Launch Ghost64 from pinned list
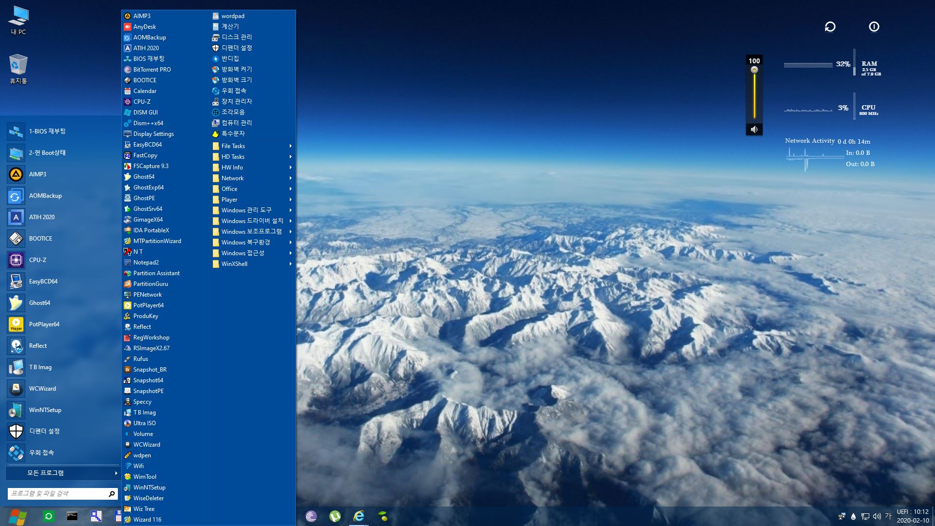This screenshot has height=526, width=935. pos(62,302)
